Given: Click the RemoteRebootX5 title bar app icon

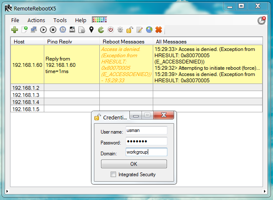Looking at the screenshot, I should pos(8,8).
